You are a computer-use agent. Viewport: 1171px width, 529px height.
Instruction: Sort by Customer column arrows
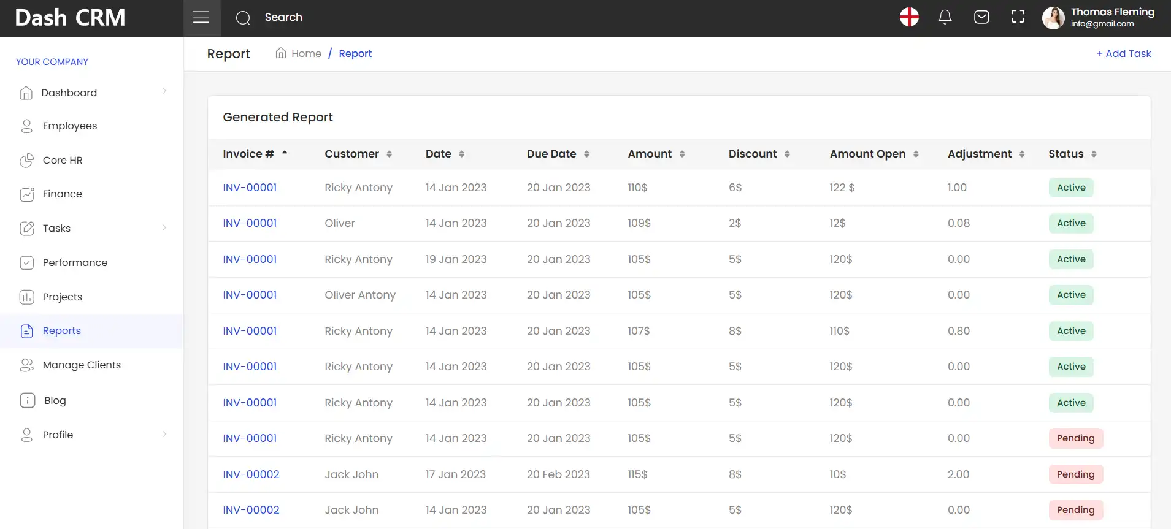(x=389, y=154)
